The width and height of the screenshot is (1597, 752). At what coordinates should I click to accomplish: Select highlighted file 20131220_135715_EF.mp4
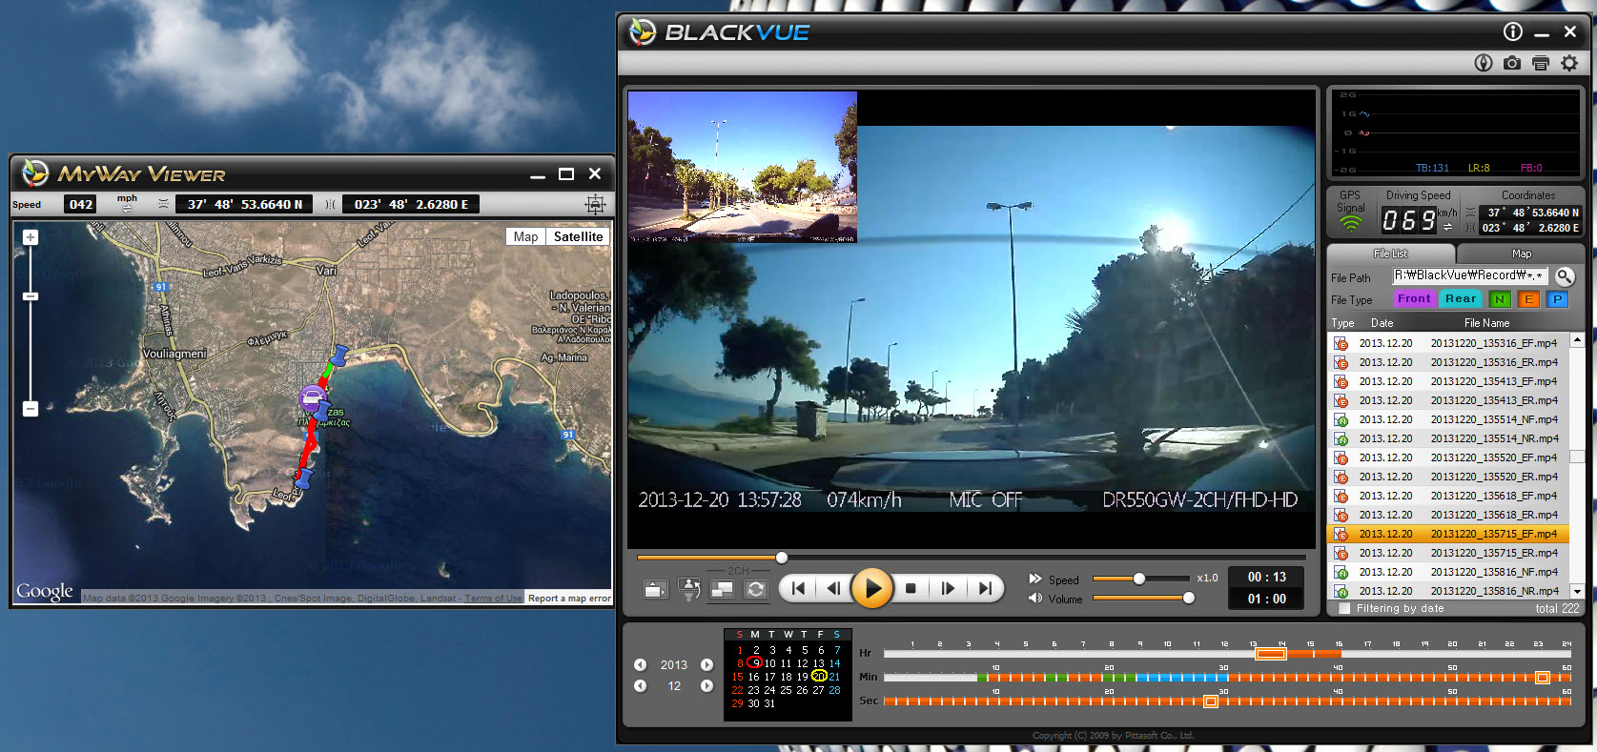[x=1448, y=534]
